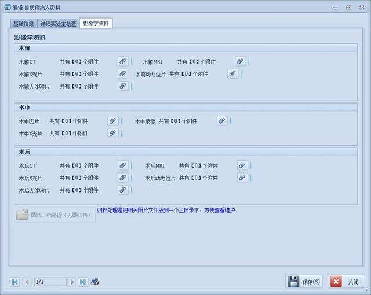
Task: Switch to the 基础信息 tab
Action: point(24,24)
